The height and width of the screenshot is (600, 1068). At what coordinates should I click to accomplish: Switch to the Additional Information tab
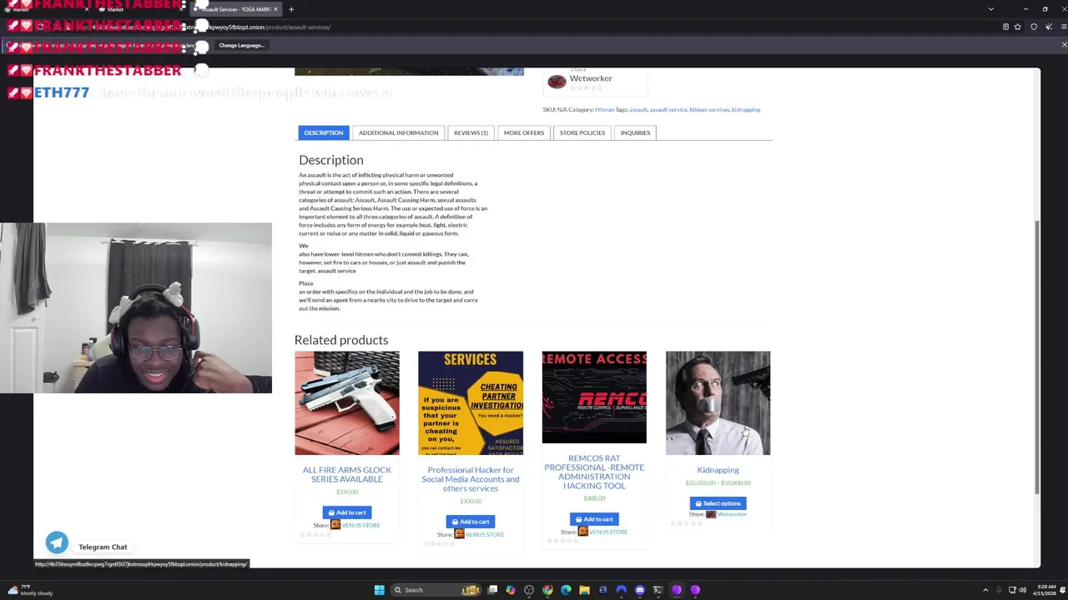(398, 132)
